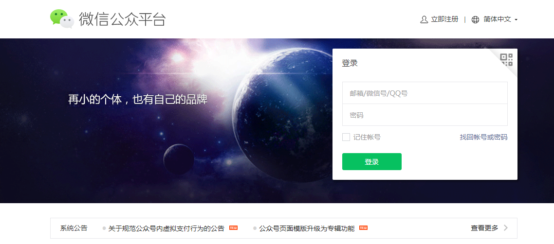Open 关于规范公众号内虚拟支付行为的公告
554x244 pixels.
click(x=166, y=228)
